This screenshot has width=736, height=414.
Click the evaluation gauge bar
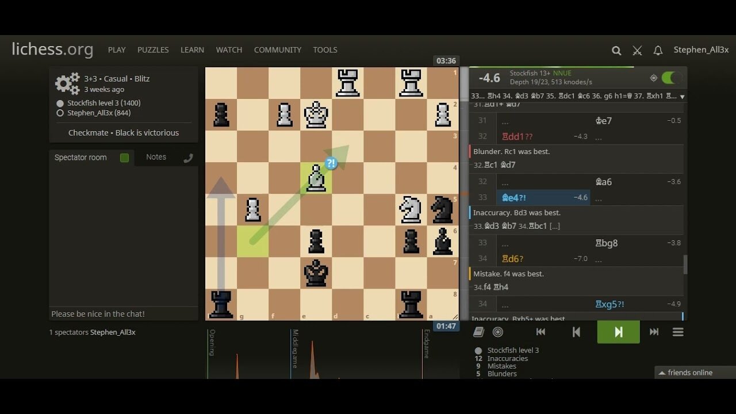click(463, 194)
